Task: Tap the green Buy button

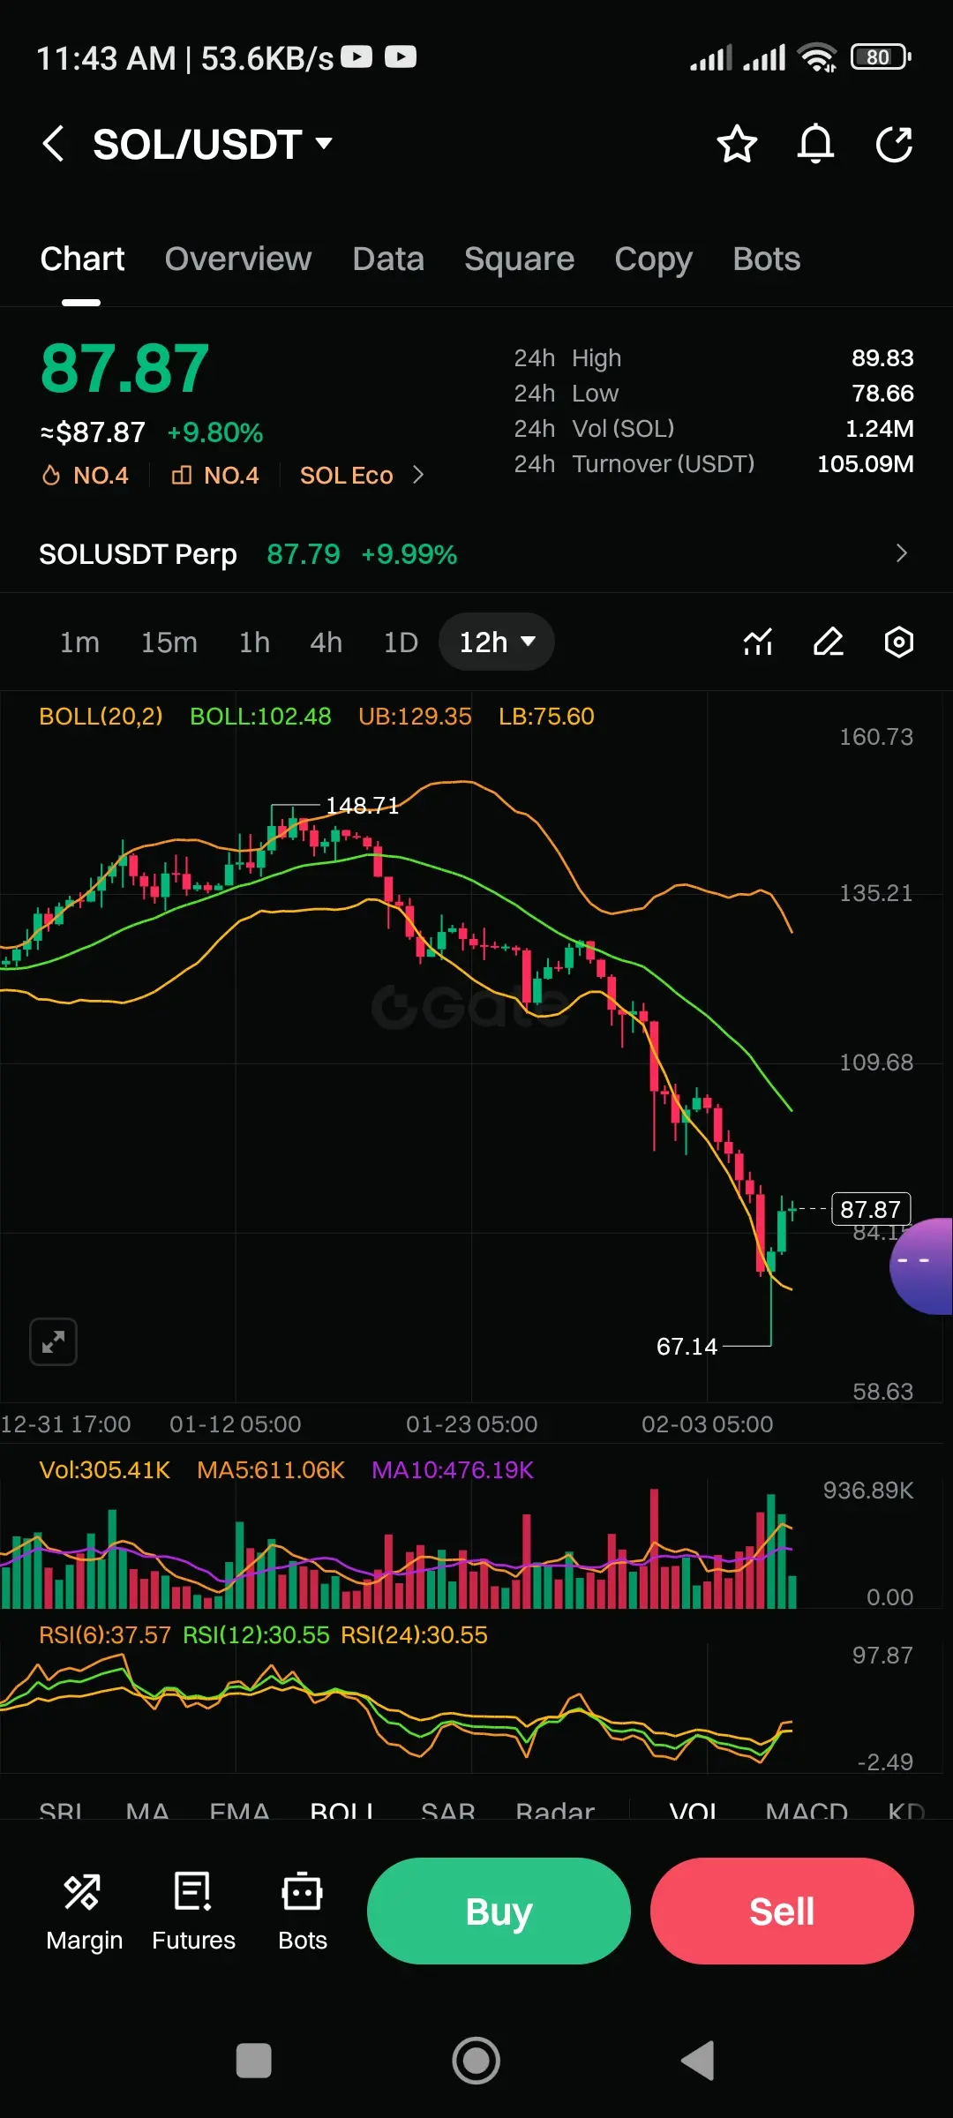Action: coord(499,1911)
